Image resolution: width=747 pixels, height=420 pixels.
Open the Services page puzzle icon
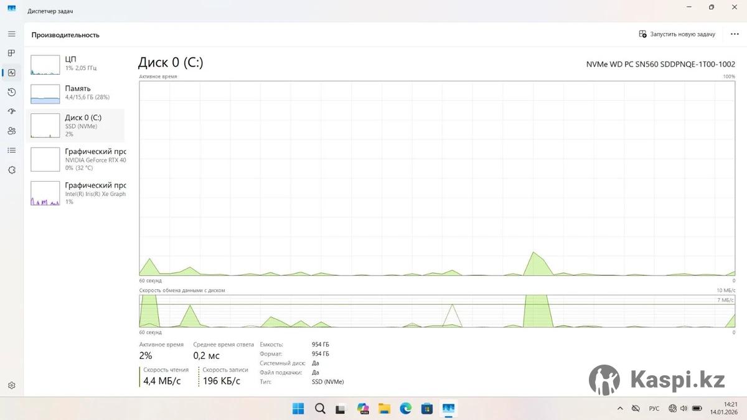click(11, 170)
